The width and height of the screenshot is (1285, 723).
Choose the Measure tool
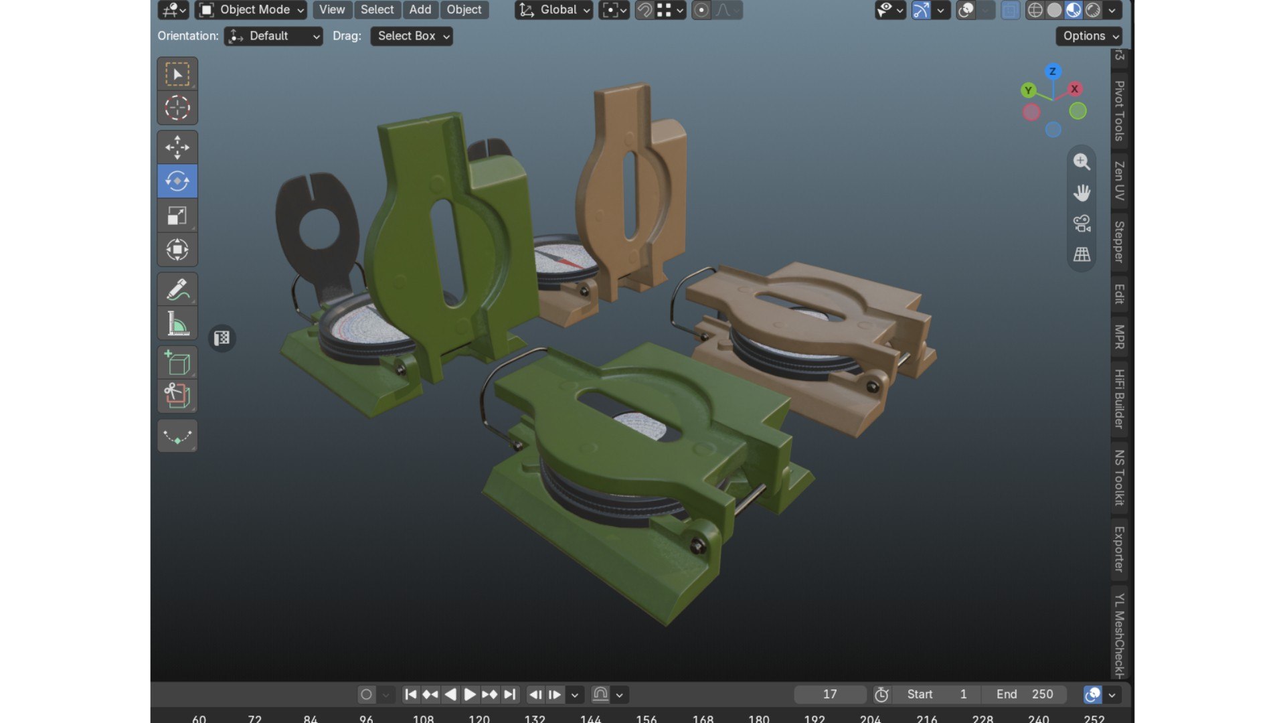pos(177,323)
